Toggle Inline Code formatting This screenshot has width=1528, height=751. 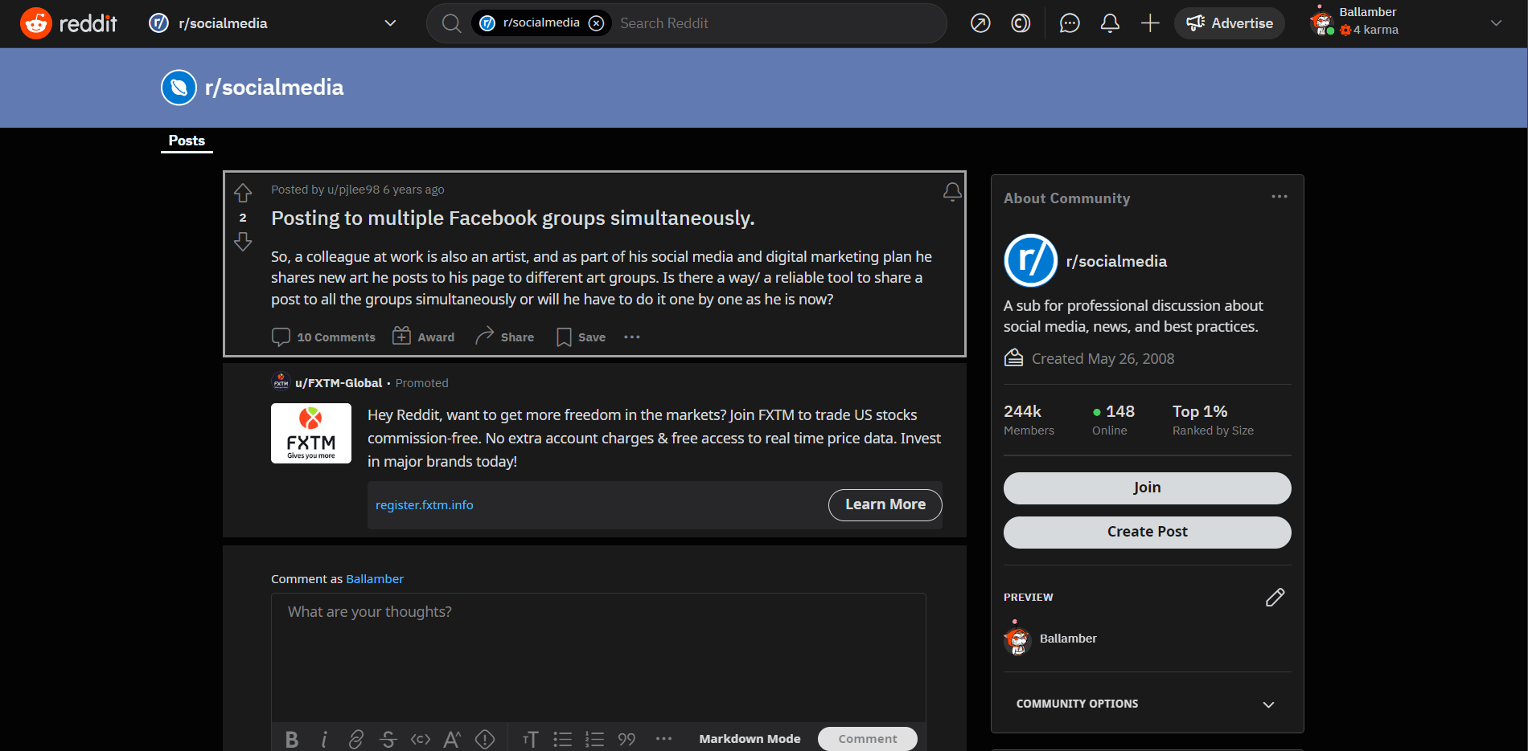421,739
